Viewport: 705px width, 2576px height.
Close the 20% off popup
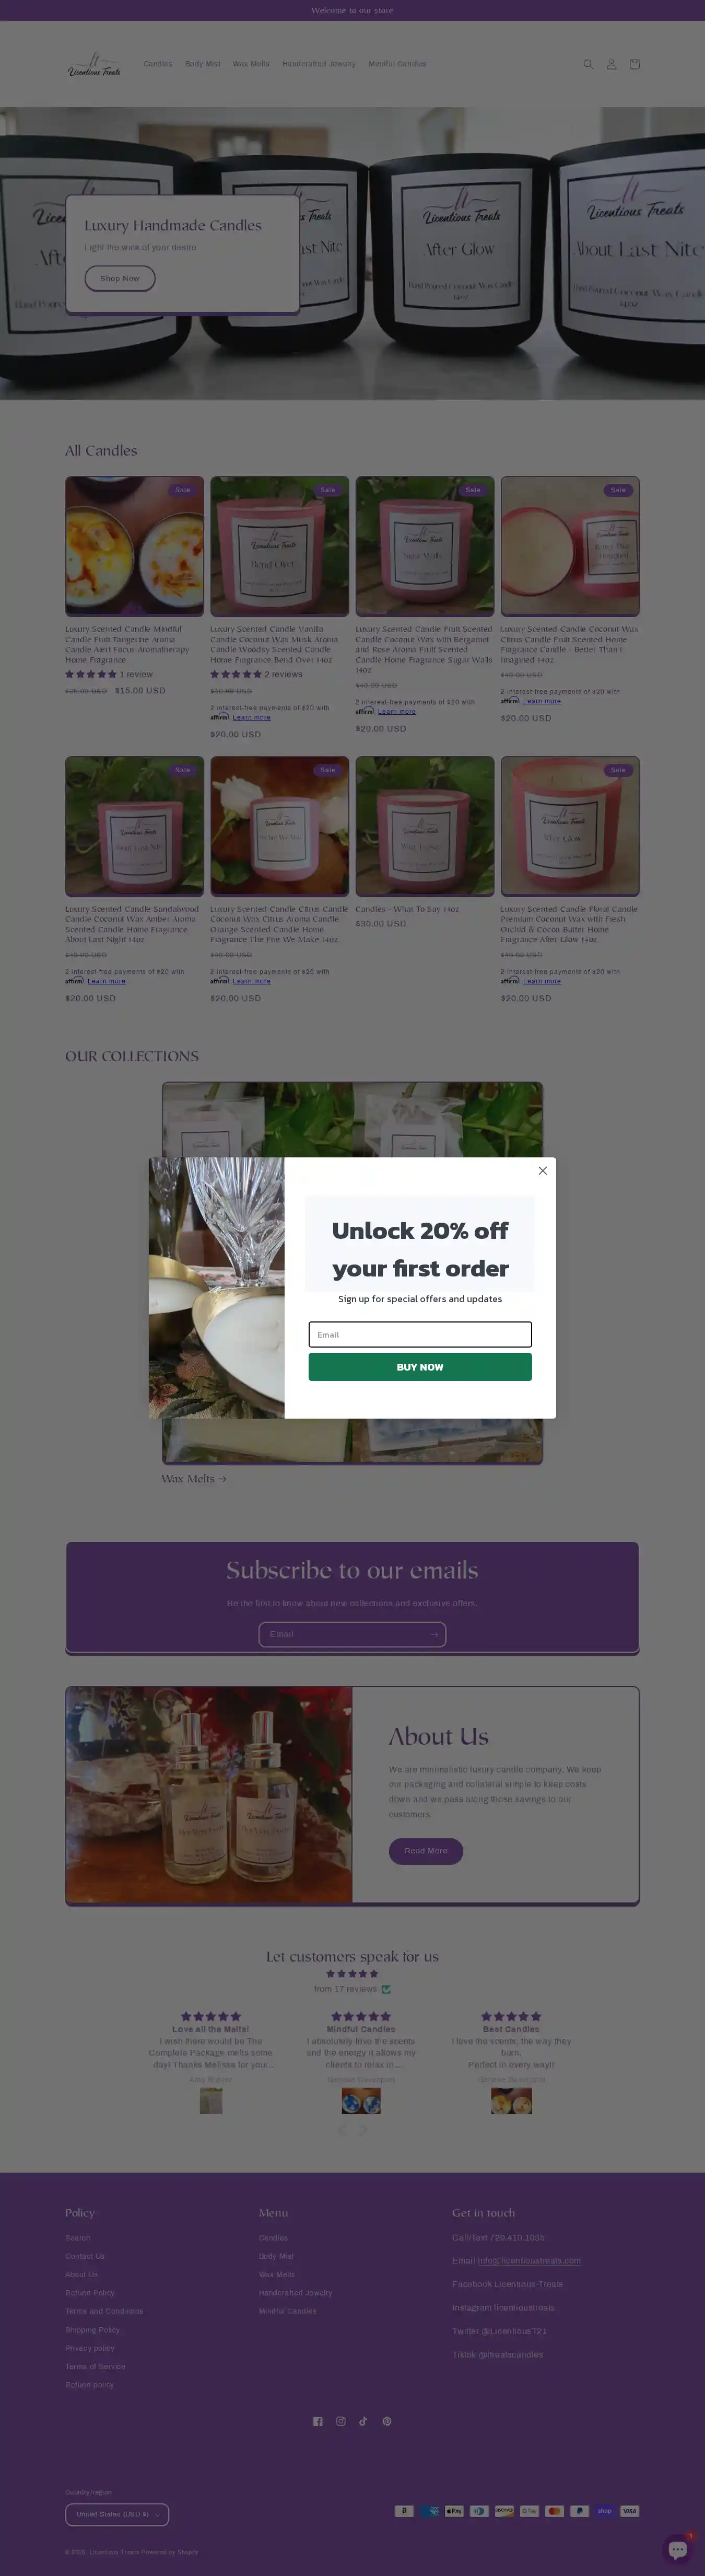[543, 1170]
